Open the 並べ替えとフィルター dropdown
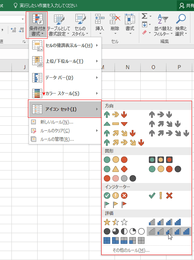Image resolution: width=194 pixels, height=260 pixels. click(163, 25)
